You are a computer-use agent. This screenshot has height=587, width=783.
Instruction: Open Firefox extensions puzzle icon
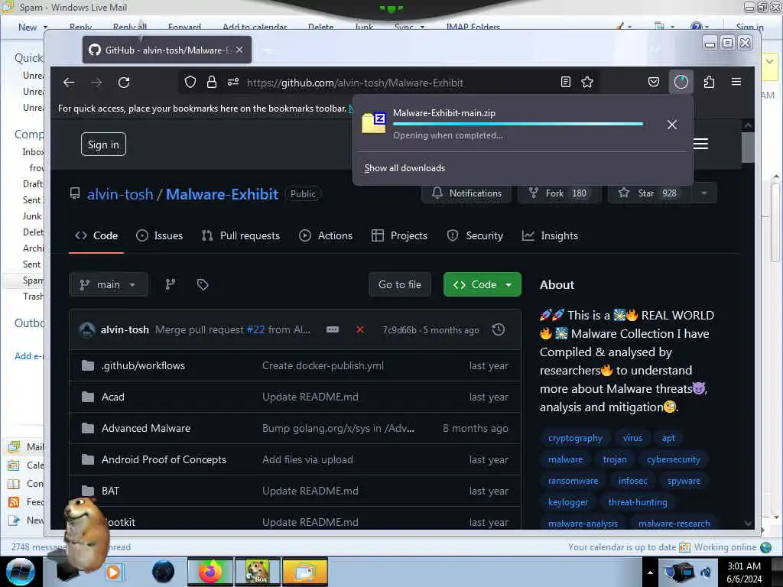pos(709,82)
